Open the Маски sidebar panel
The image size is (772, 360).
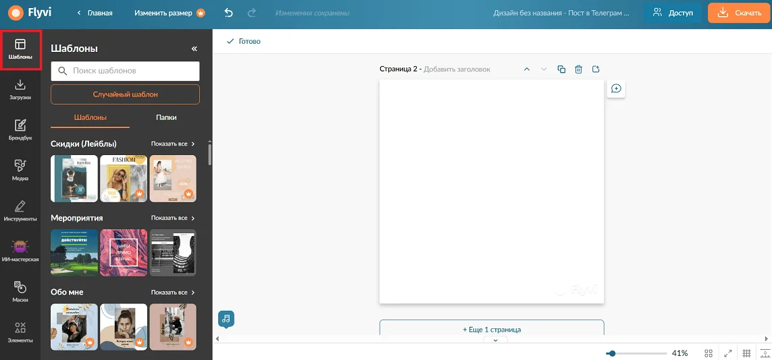click(20, 291)
